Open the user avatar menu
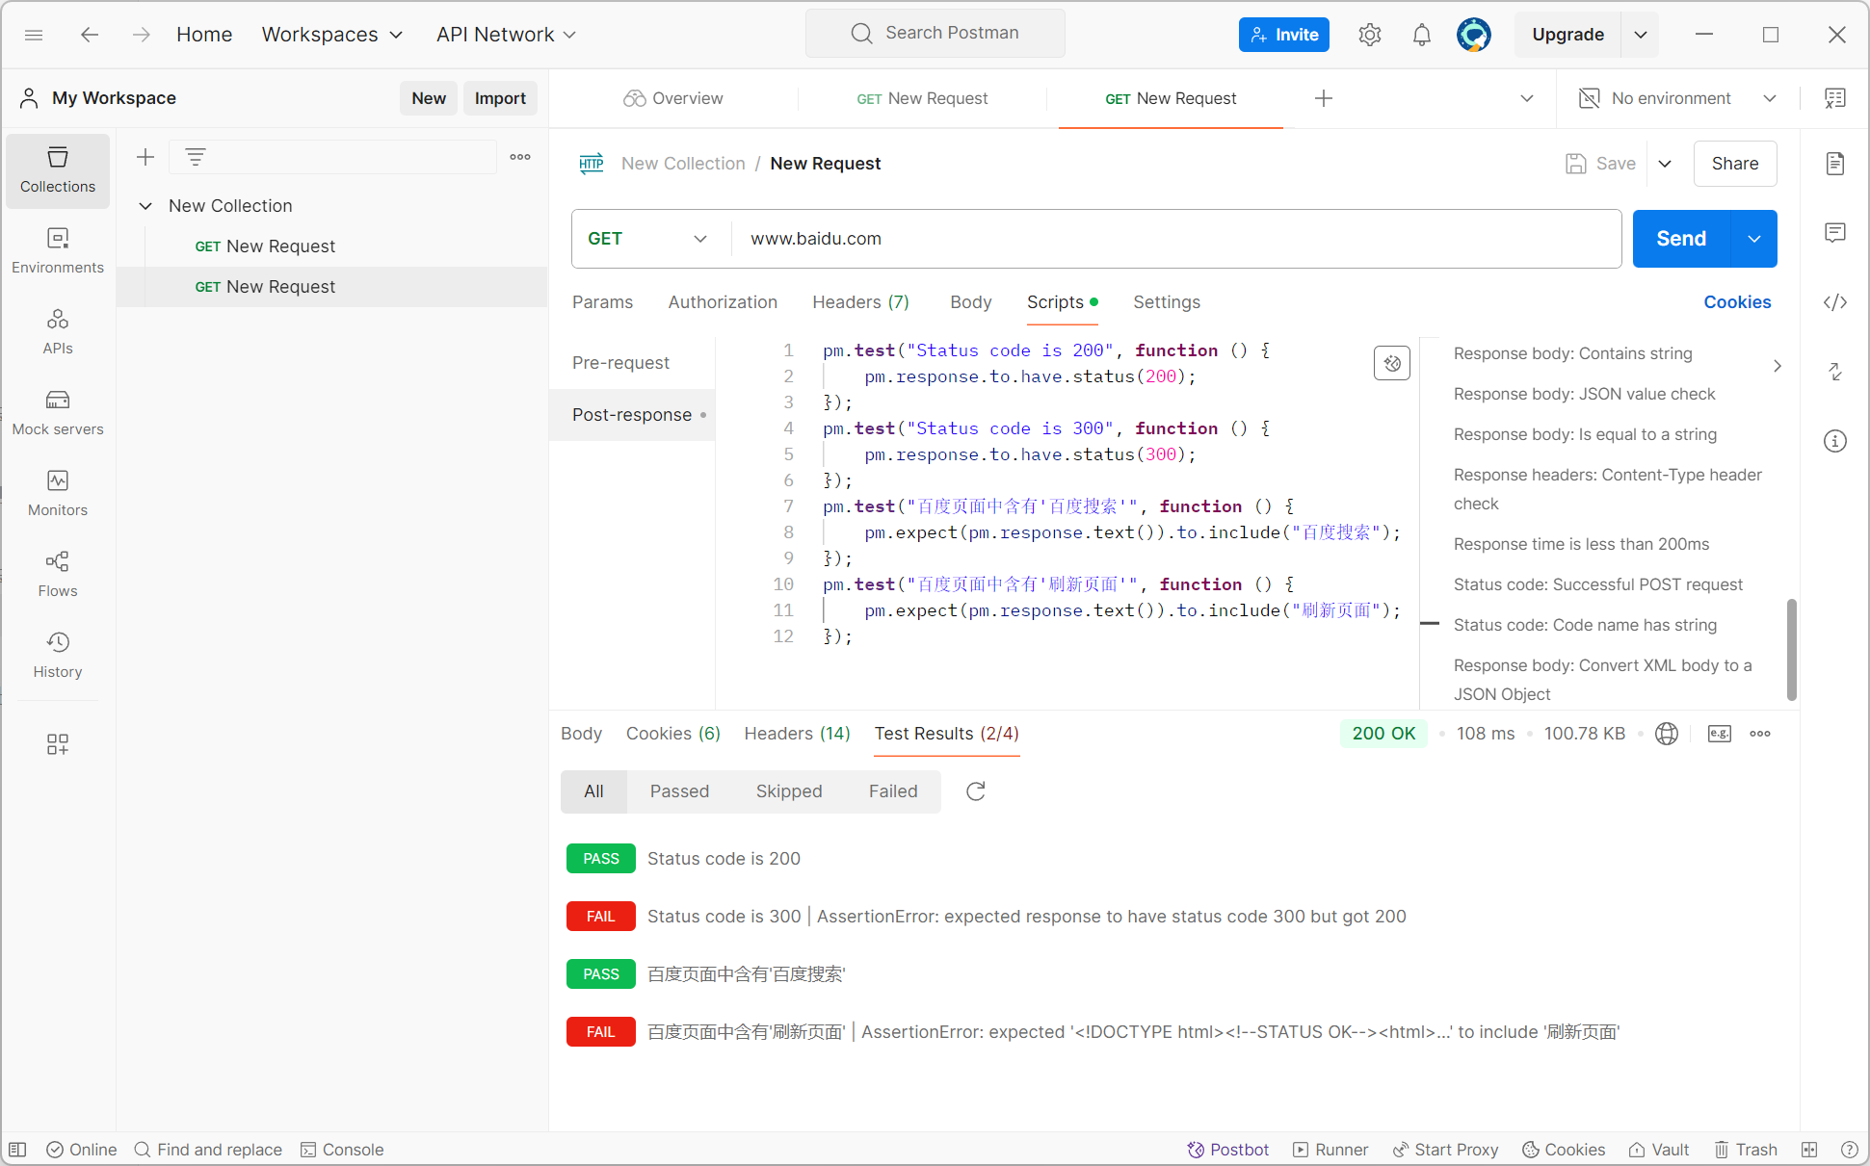Image resolution: width=1870 pixels, height=1166 pixels. [1473, 35]
